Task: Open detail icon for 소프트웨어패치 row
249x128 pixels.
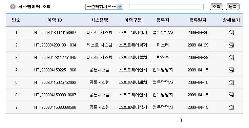Action: click(x=231, y=83)
